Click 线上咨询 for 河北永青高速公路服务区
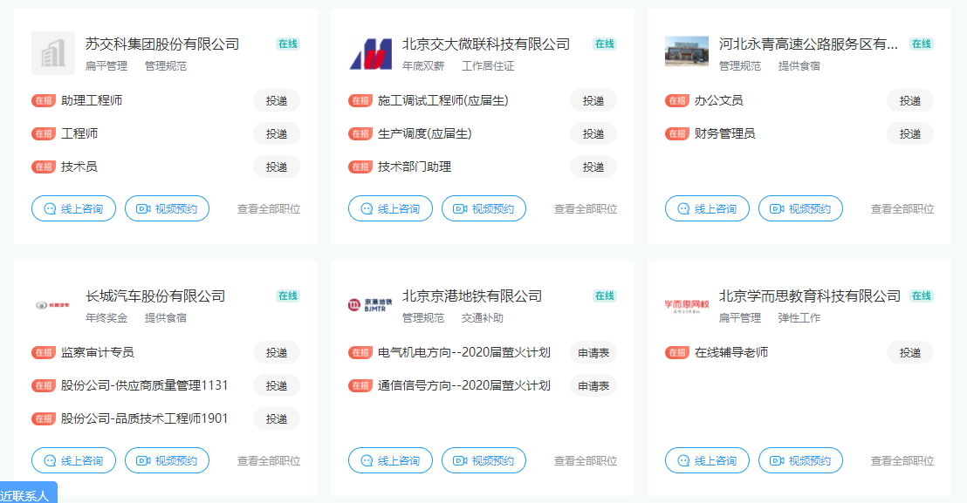 pyautogui.click(x=707, y=209)
